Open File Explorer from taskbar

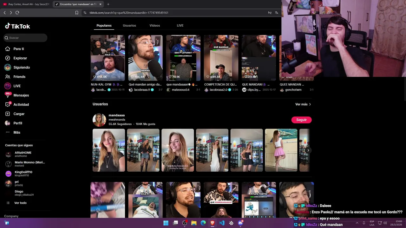tap(194, 223)
